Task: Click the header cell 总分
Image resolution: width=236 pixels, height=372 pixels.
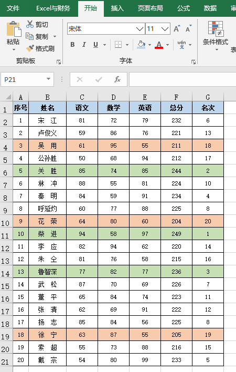Action: (x=176, y=108)
